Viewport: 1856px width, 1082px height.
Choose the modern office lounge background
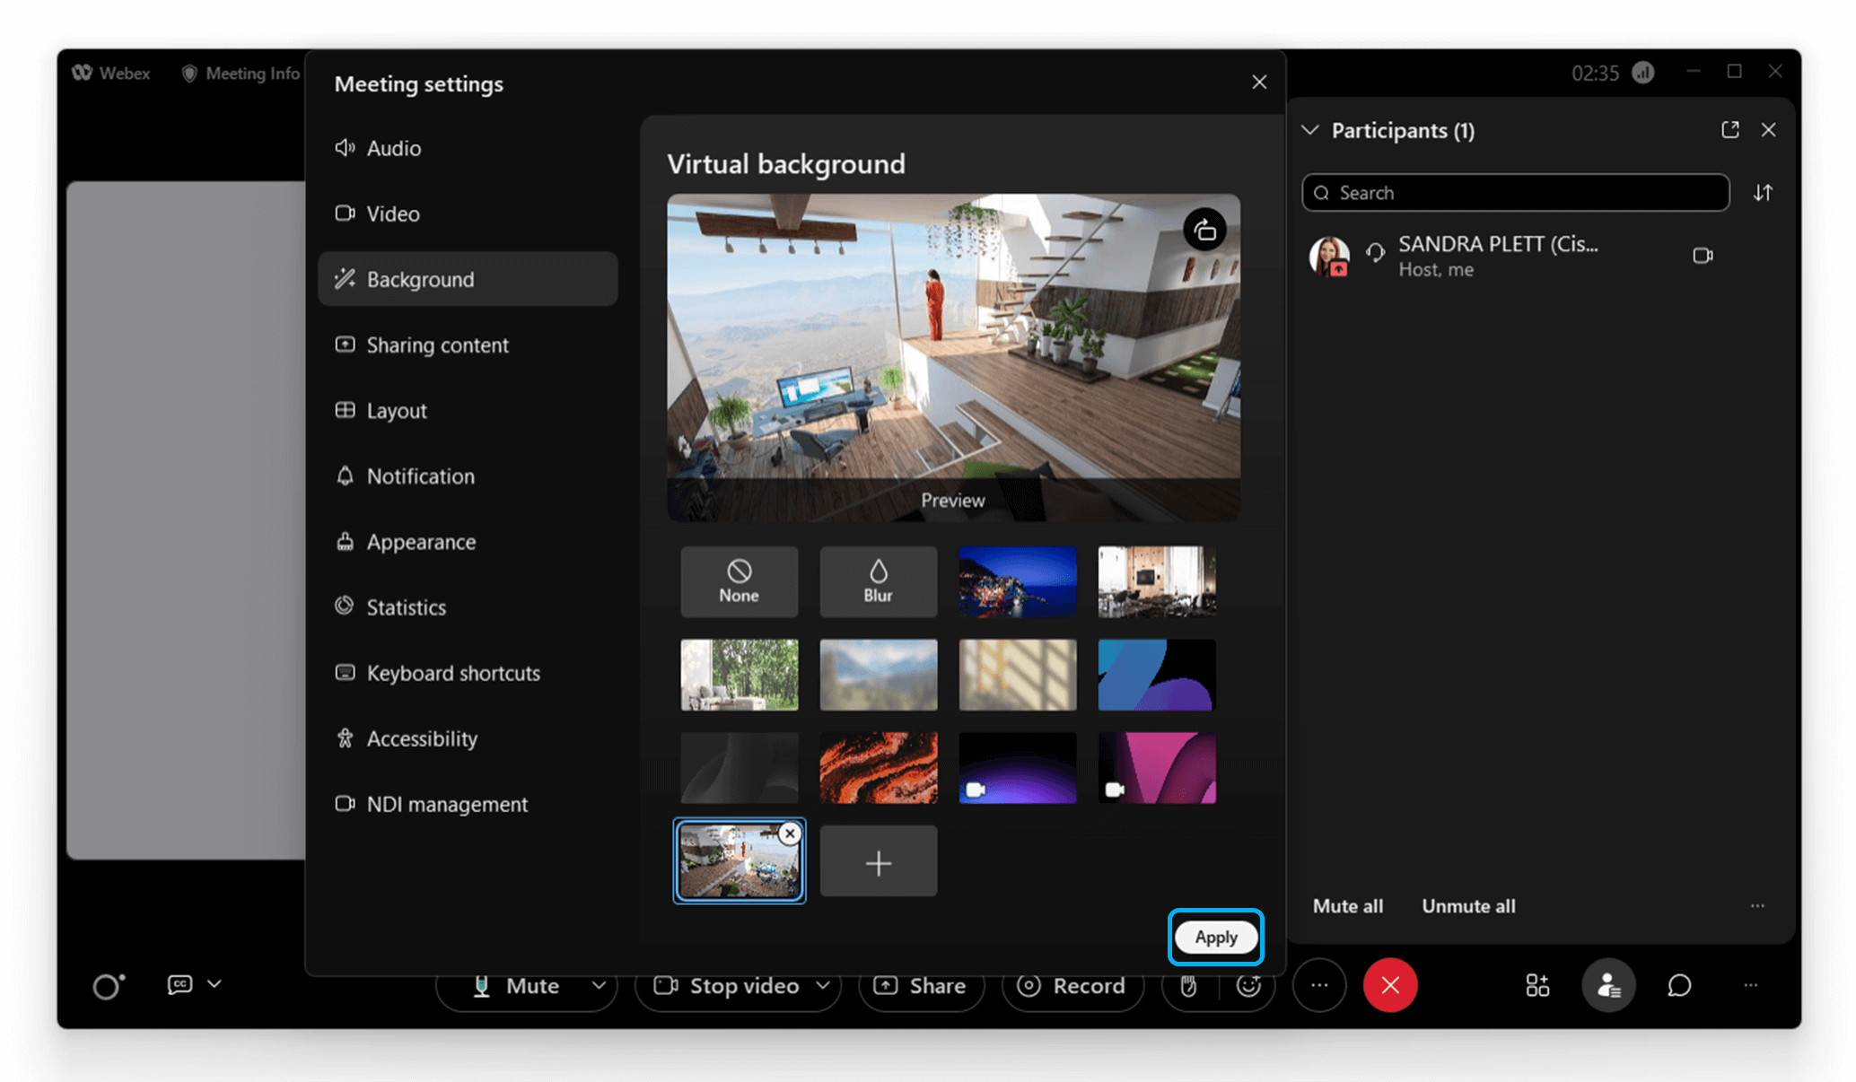coord(1157,582)
